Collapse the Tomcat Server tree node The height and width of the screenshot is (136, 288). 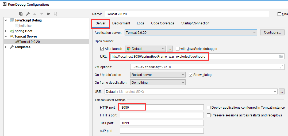pos(6,36)
